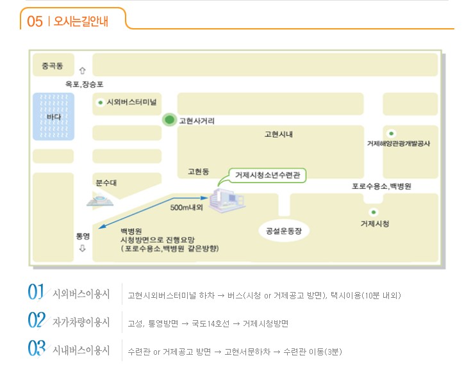Click the 03 시내버스이용시 heading
This screenshot has width=471, height=390.
69,350
